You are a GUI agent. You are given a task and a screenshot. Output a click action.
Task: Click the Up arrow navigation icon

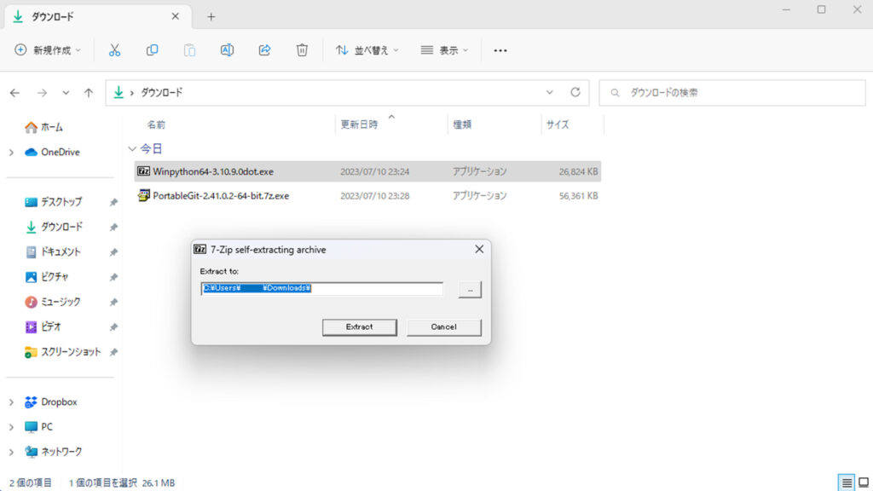coord(89,92)
